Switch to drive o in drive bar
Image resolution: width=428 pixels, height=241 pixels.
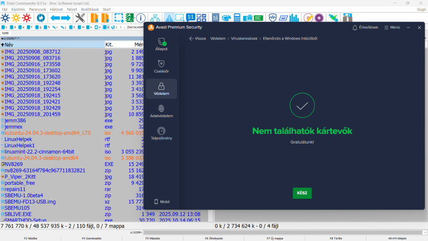pos(98,27)
